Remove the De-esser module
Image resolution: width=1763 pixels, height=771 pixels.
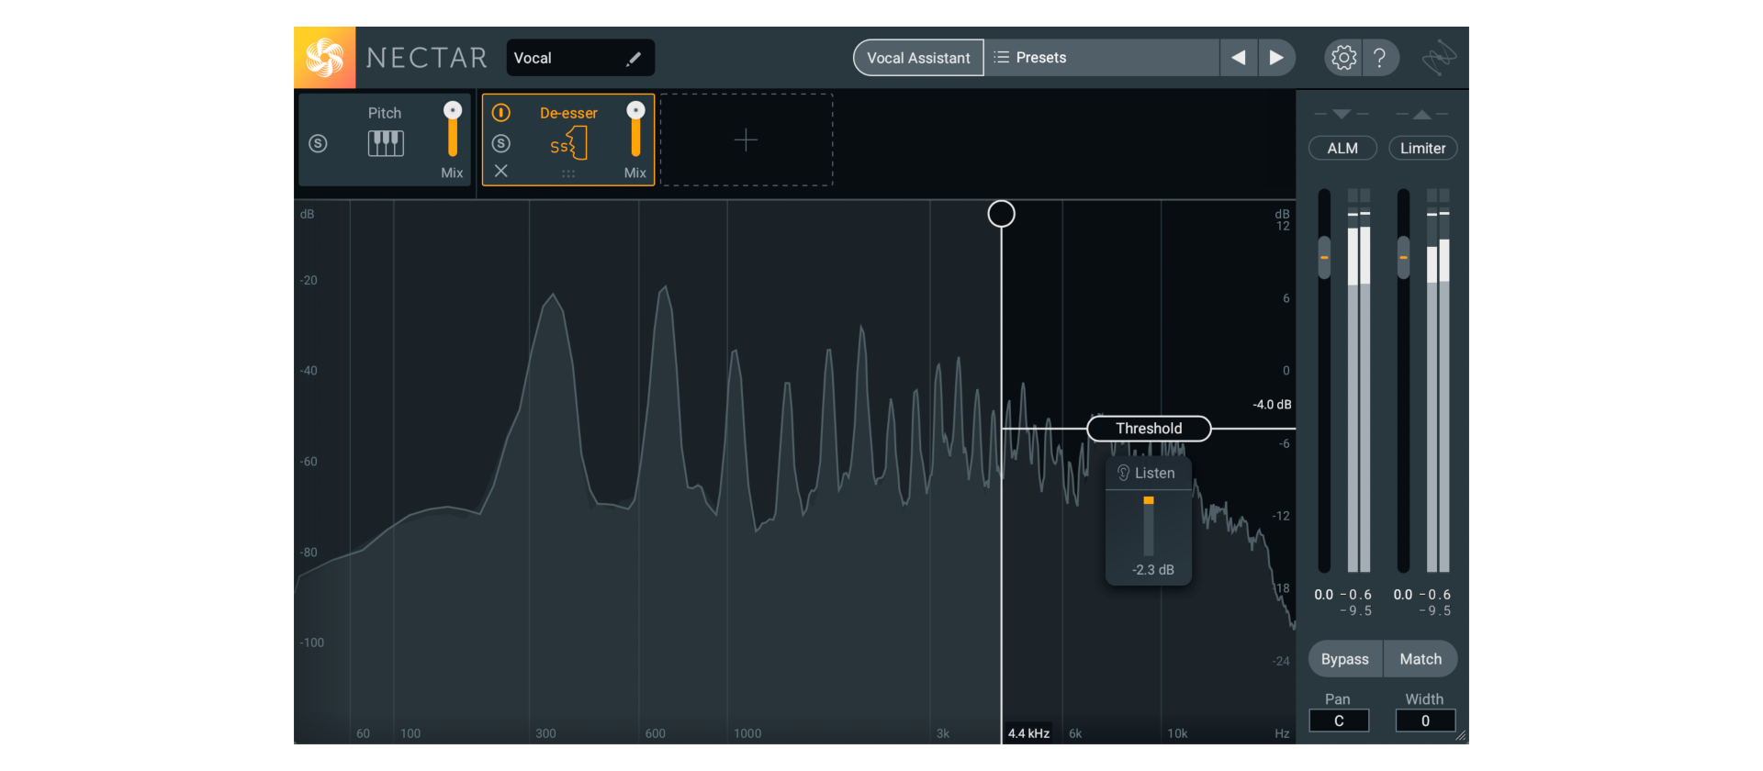(x=500, y=171)
